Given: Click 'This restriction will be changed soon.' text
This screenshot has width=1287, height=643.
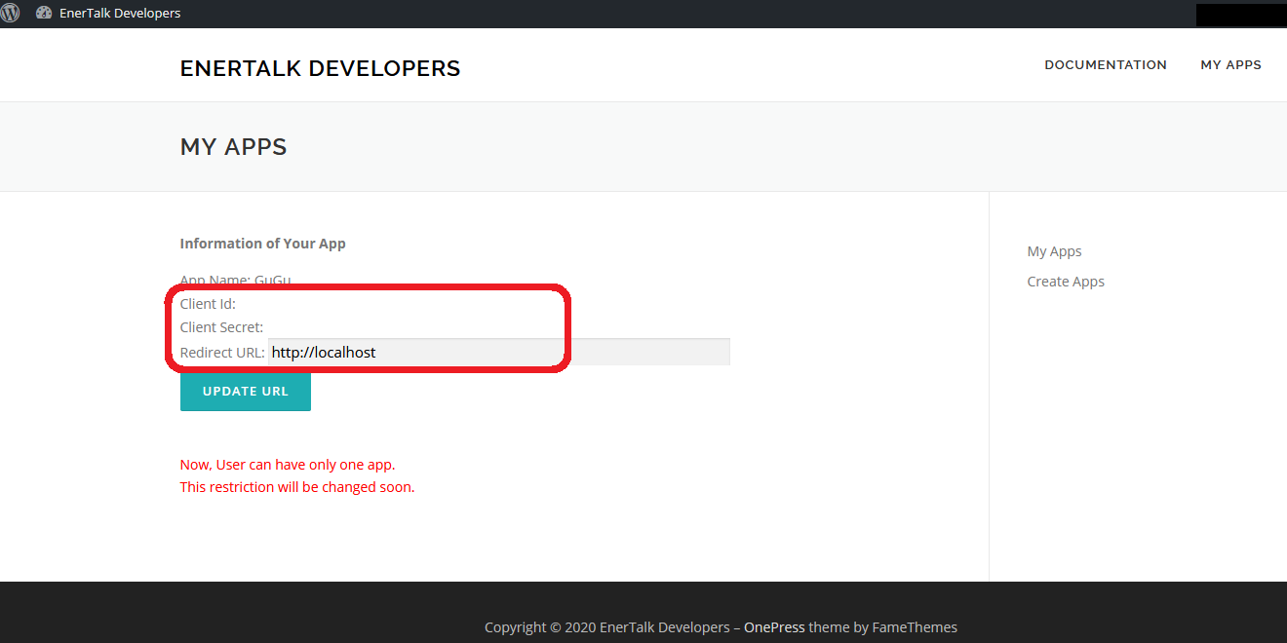Looking at the screenshot, I should [297, 487].
